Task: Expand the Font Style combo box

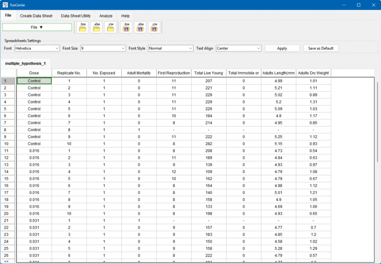Action: (170, 48)
